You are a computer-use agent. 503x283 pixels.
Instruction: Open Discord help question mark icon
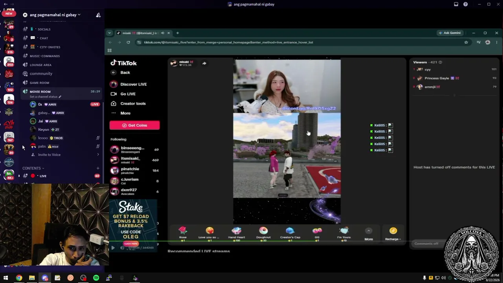(x=466, y=4)
